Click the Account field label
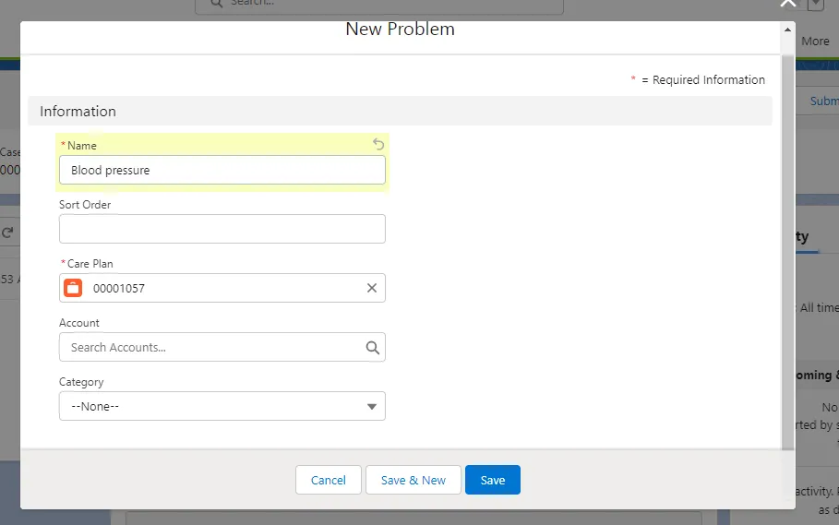This screenshot has height=525, width=839. coord(79,323)
